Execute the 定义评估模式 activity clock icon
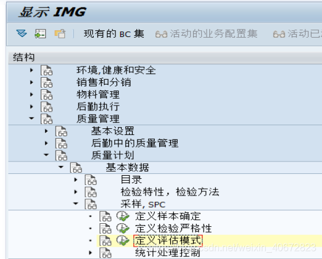 tap(123, 240)
